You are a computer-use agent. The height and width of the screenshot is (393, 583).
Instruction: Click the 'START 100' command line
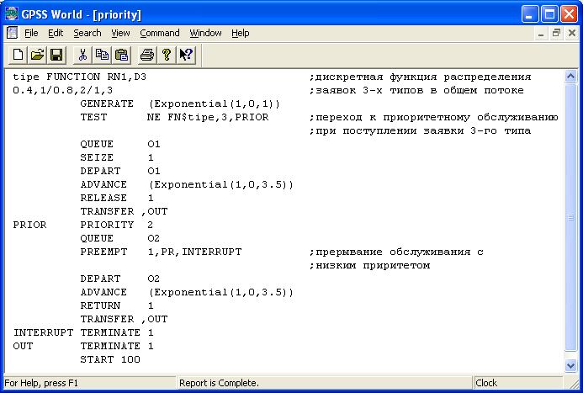coord(110,359)
